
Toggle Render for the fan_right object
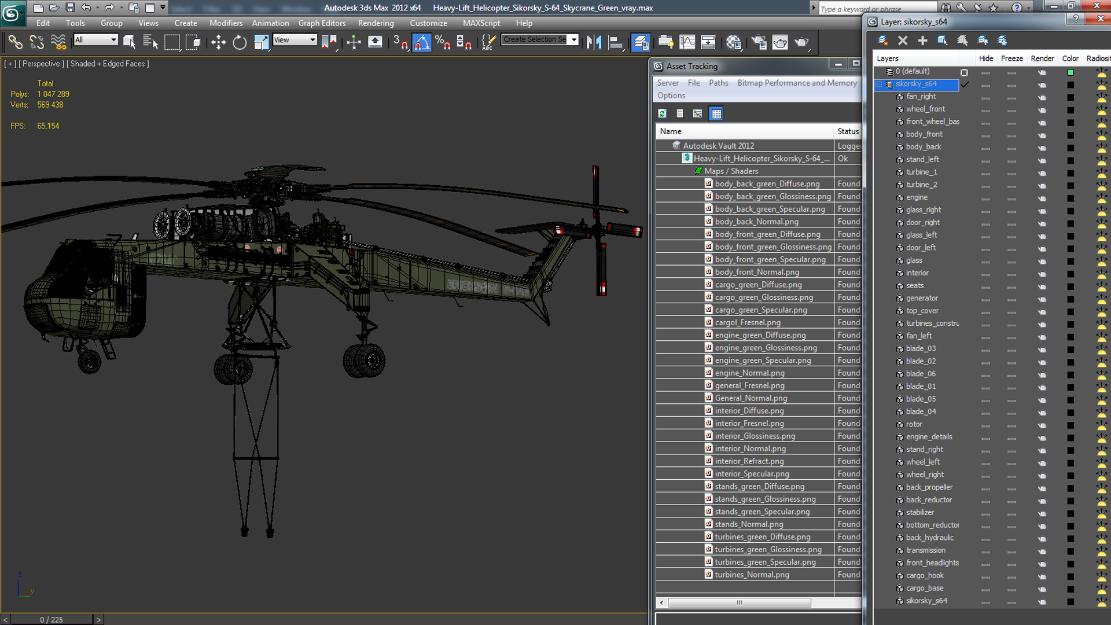(x=1042, y=97)
